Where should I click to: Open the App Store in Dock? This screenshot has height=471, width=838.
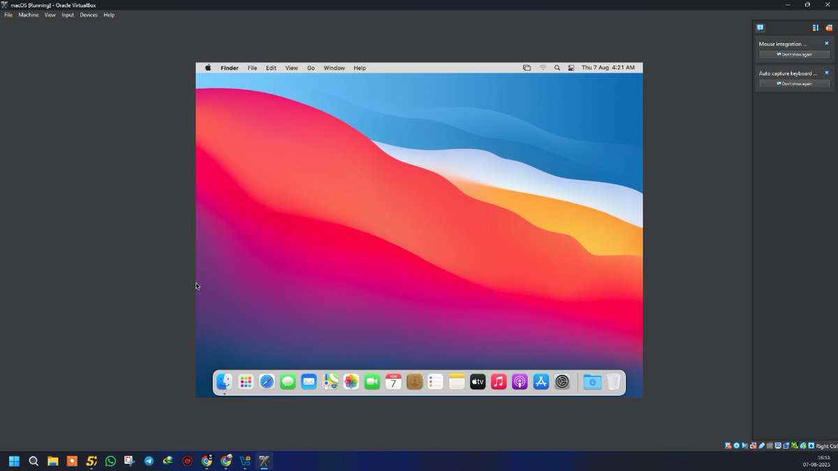click(541, 382)
